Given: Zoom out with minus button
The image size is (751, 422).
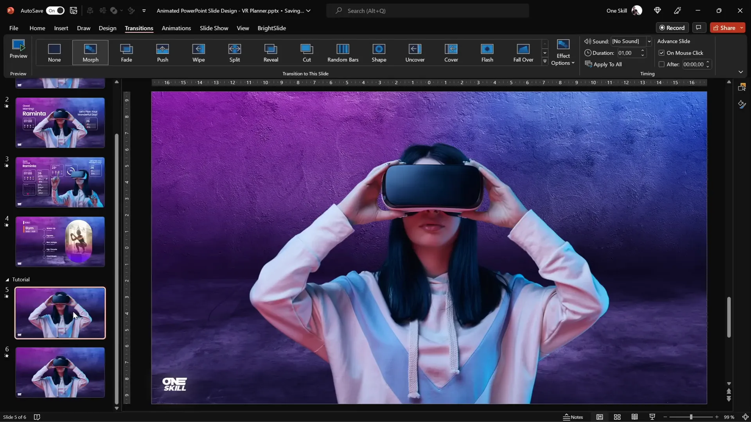Looking at the screenshot, I should 665,417.
